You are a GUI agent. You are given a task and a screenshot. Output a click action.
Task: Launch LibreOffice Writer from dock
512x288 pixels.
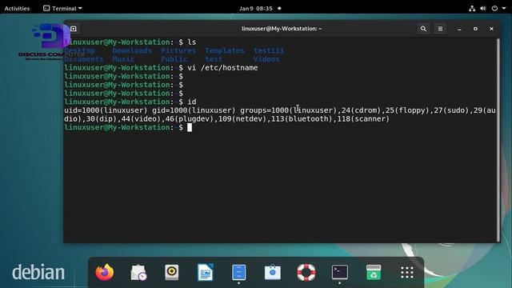point(206,272)
